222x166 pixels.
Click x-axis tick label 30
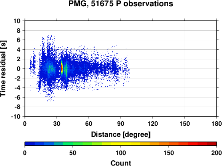click(x=57, y=124)
